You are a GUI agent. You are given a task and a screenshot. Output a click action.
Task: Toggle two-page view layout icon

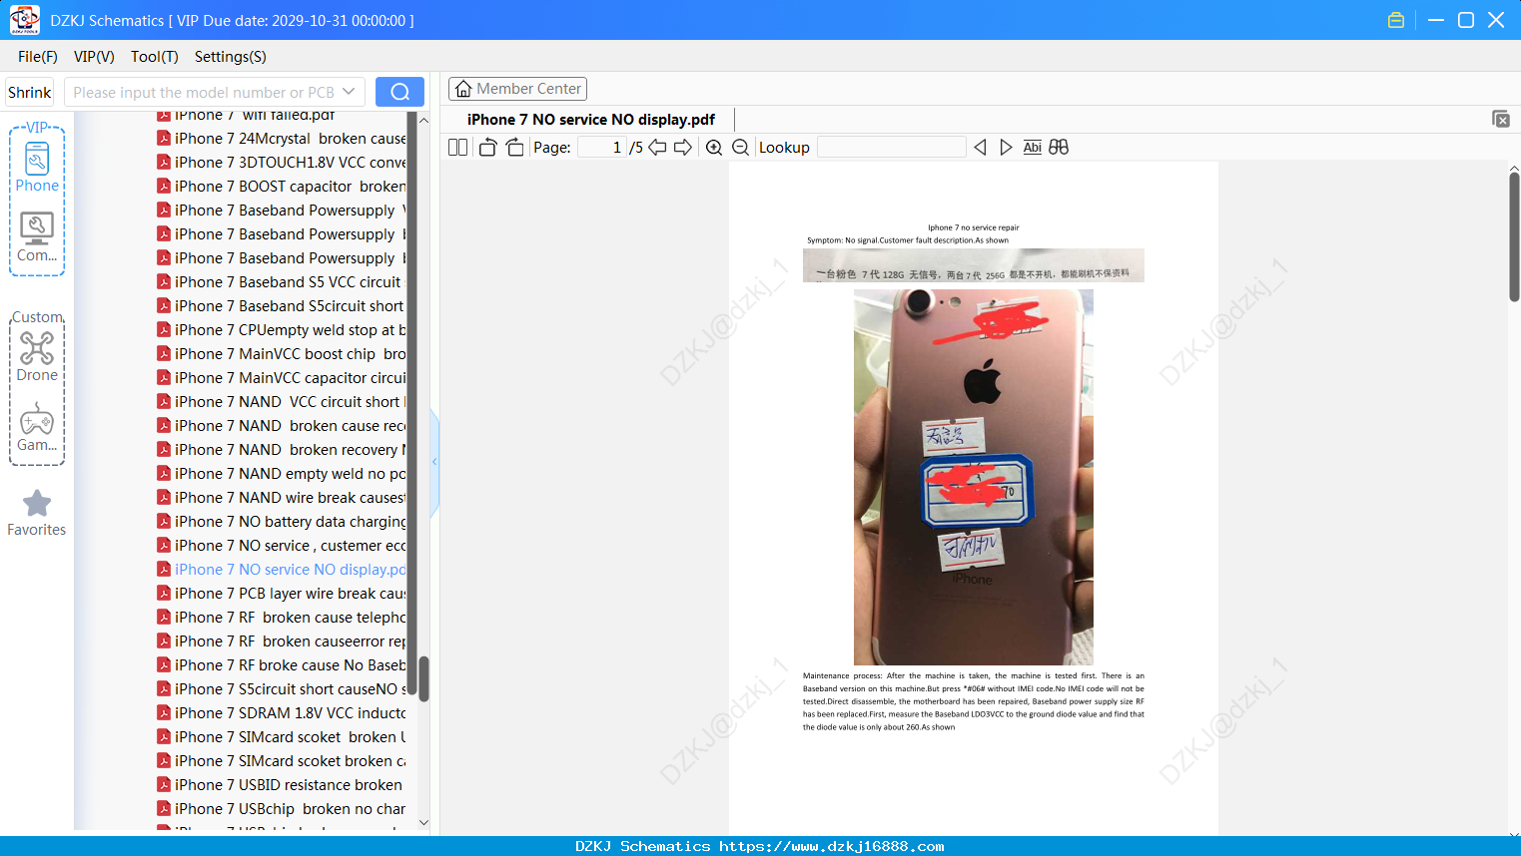[x=457, y=148]
